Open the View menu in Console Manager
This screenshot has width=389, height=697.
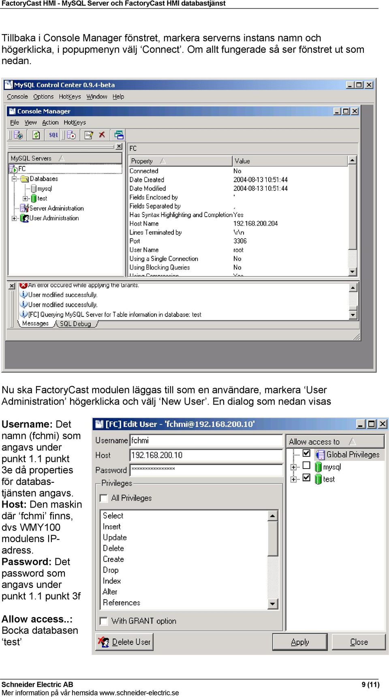pos(31,123)
